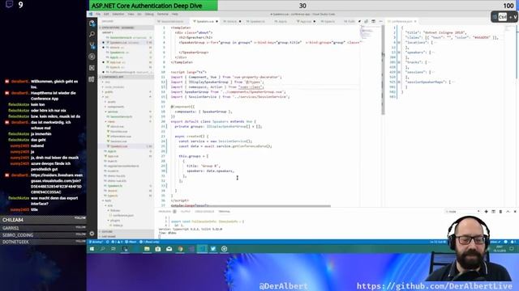Open File Explorer from taskbar
The width and height of the screenshot is (519, 291).
[147, 249]
